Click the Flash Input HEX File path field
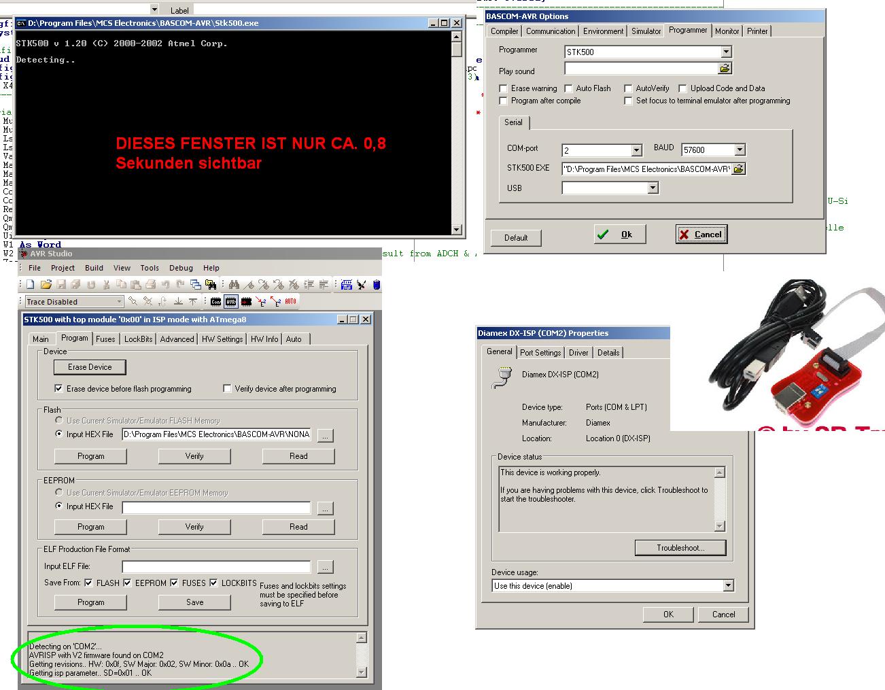885x690 pixels. tap(216, 434)
